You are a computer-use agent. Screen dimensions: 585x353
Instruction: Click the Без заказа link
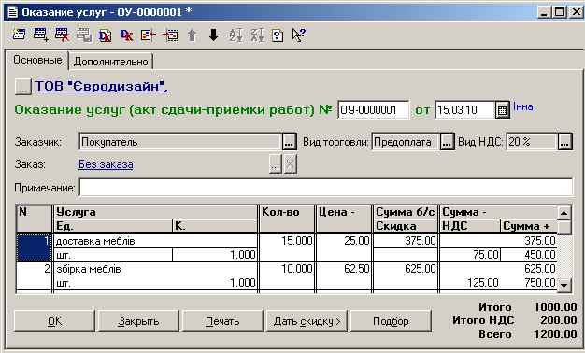click(x=106, y=164)
